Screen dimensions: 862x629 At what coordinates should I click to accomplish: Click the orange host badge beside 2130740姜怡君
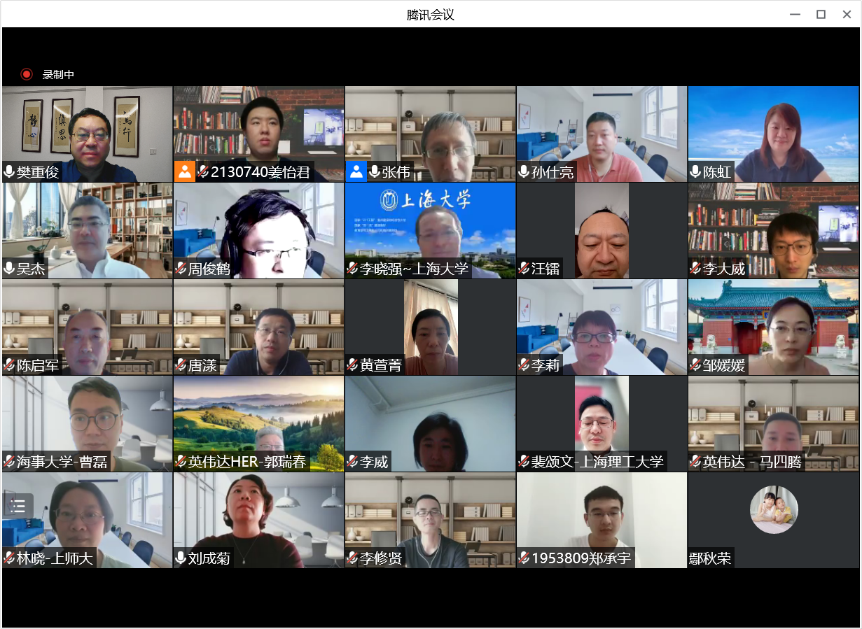[183, 171]
